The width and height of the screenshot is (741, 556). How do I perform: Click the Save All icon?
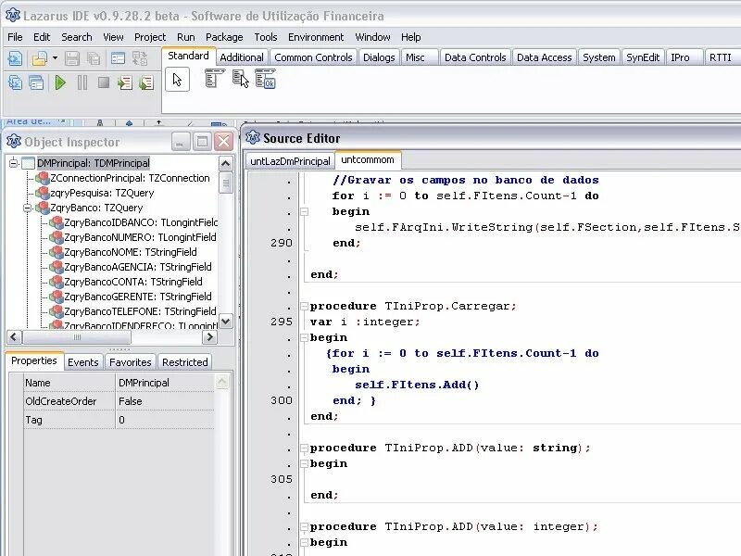(x=94, y=58)
